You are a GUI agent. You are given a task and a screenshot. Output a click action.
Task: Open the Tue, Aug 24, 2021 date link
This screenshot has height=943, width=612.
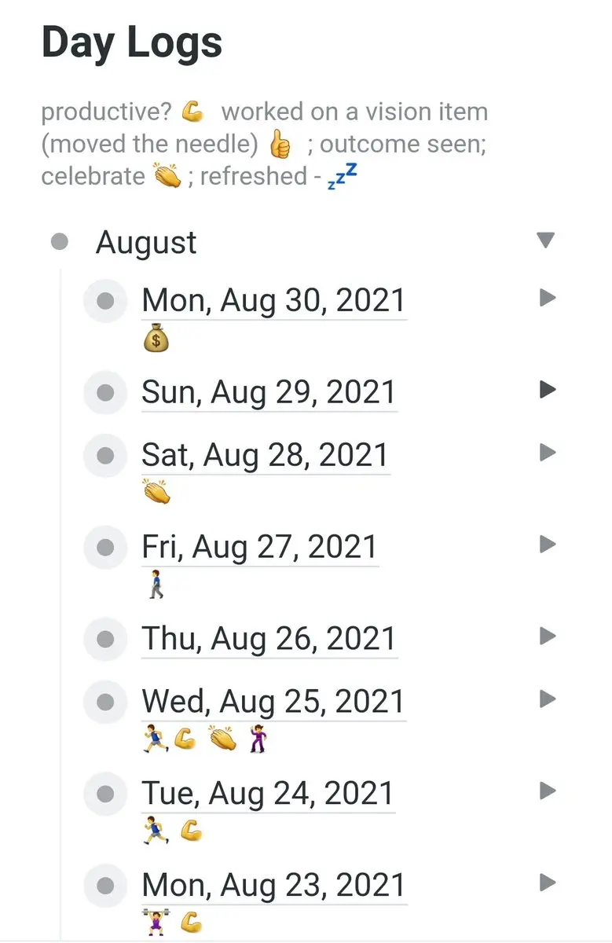click(x=267, y=793)
